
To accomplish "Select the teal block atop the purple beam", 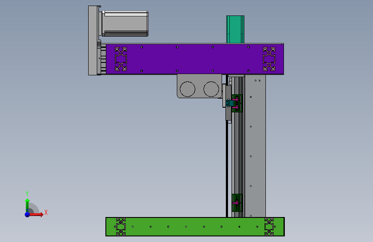I will point(235,30).
